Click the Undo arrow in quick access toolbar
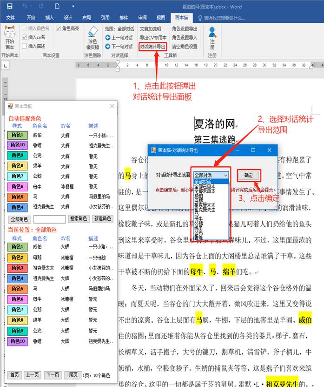Viewport: 324px width, 387px height. 25,6
